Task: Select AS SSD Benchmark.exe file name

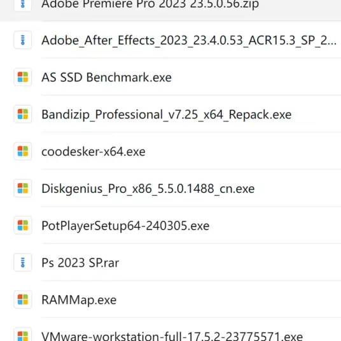Action: [x=107, y=77]
